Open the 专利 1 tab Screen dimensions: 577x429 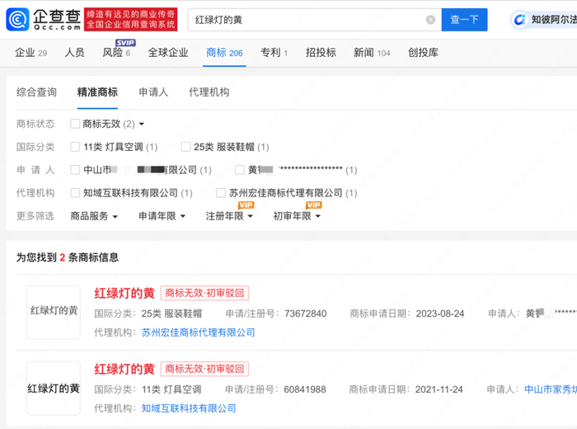274,53
